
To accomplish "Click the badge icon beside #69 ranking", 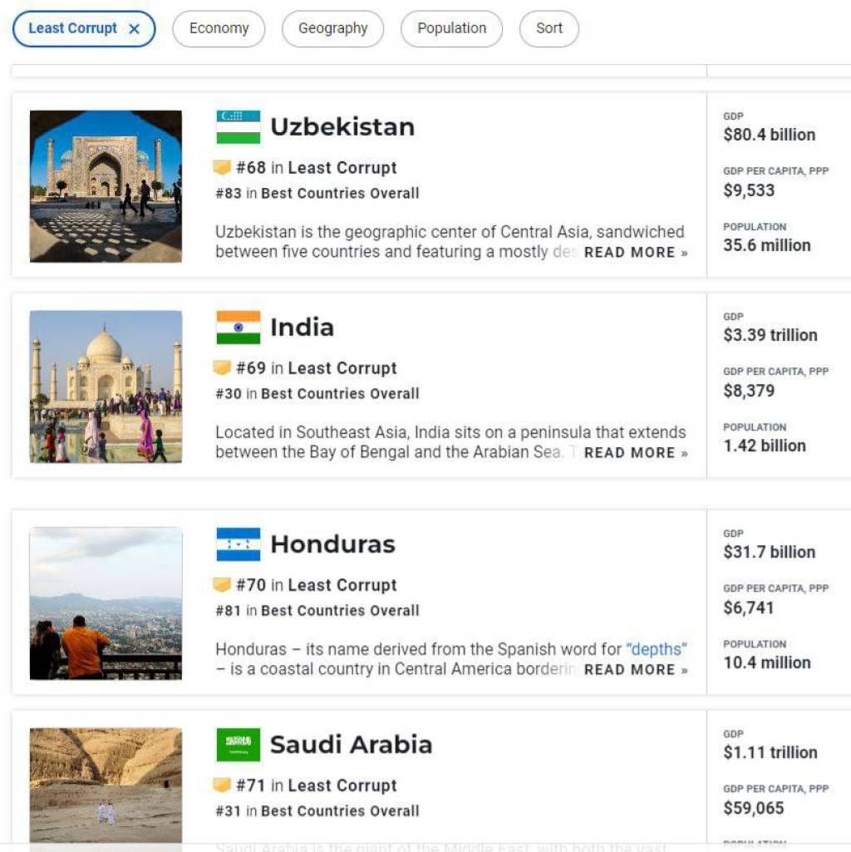I will [x=222, y=368].
